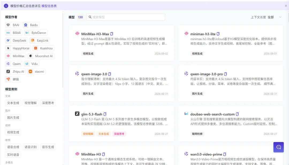This screenshot has width=289, height=165.
Task: Select the 语音识别 category filter
Action: [x=31, y=147]
